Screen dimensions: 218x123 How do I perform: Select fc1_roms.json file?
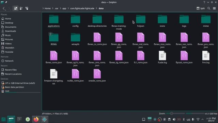[x=141, y=57]
